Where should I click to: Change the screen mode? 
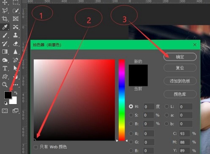coord(16,111)
